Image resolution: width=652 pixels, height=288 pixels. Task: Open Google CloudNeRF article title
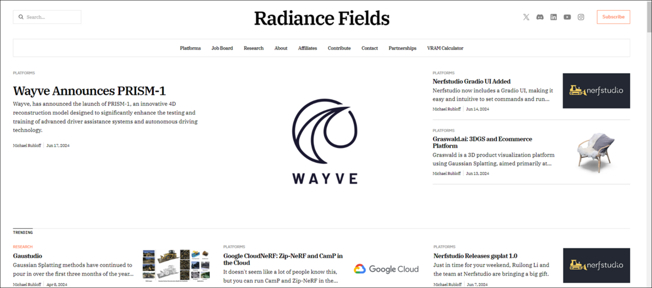(283, 259)
